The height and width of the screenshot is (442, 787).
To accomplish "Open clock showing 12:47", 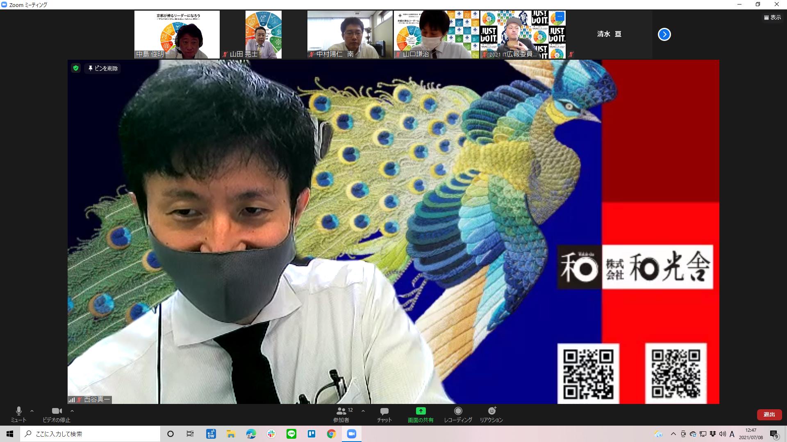I will pyautogui.click(x=751, y=434).
